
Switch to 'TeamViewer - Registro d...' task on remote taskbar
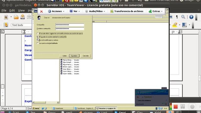point(84,108)
